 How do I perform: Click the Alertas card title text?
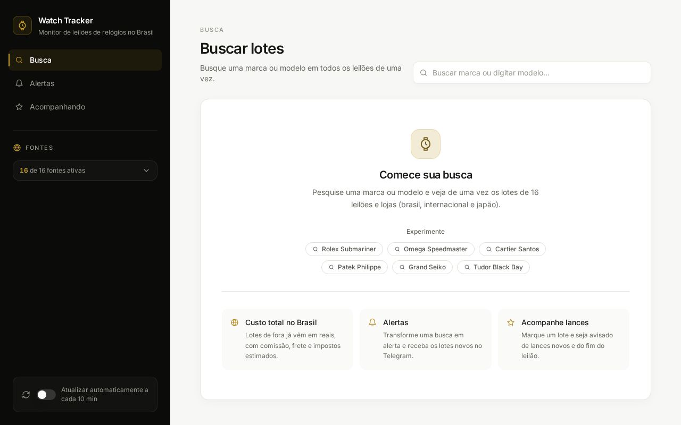(396, 322)
